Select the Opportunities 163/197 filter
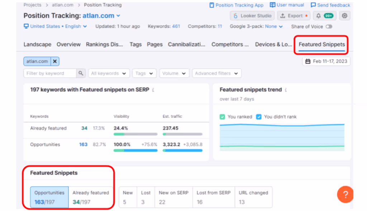The width and height of the screenshot is (367, 211). point(49,197)
